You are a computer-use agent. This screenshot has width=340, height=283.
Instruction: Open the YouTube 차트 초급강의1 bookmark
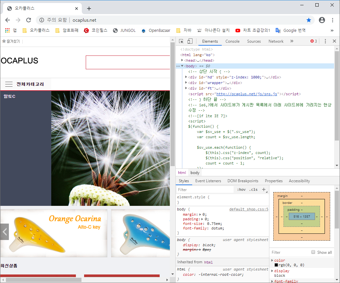(253, 30)
